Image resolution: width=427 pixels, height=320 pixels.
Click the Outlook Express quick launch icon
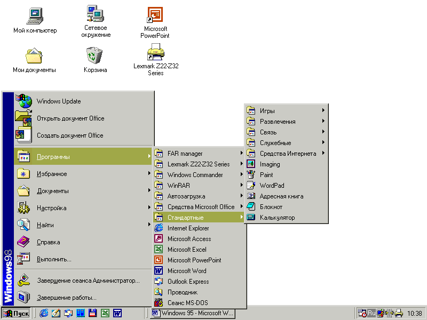point(68,313)
